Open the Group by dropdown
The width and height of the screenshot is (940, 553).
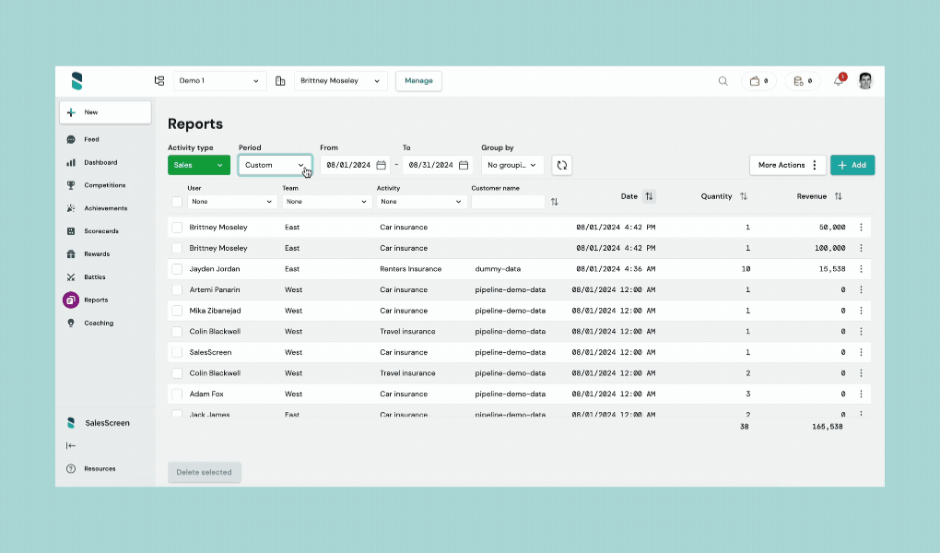512,165
